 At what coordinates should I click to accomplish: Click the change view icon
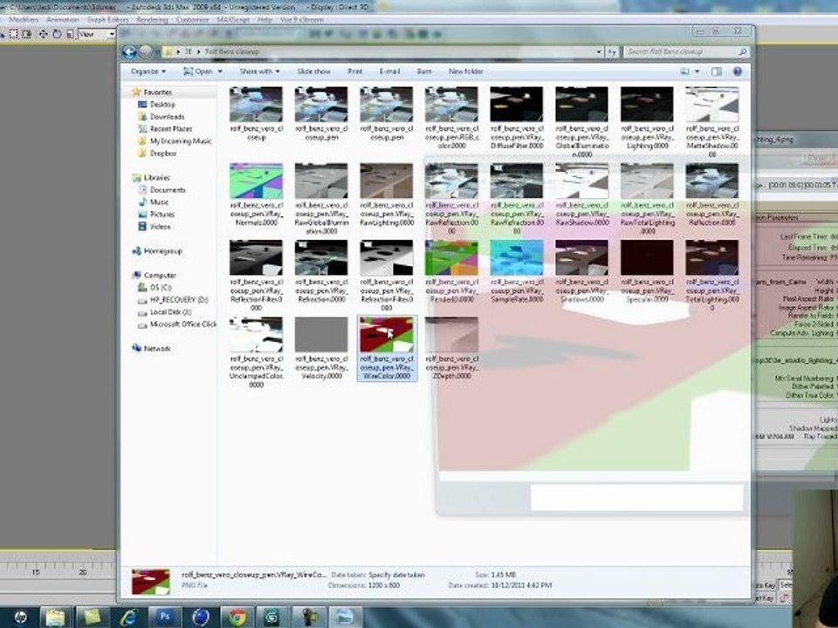(684, 71)
